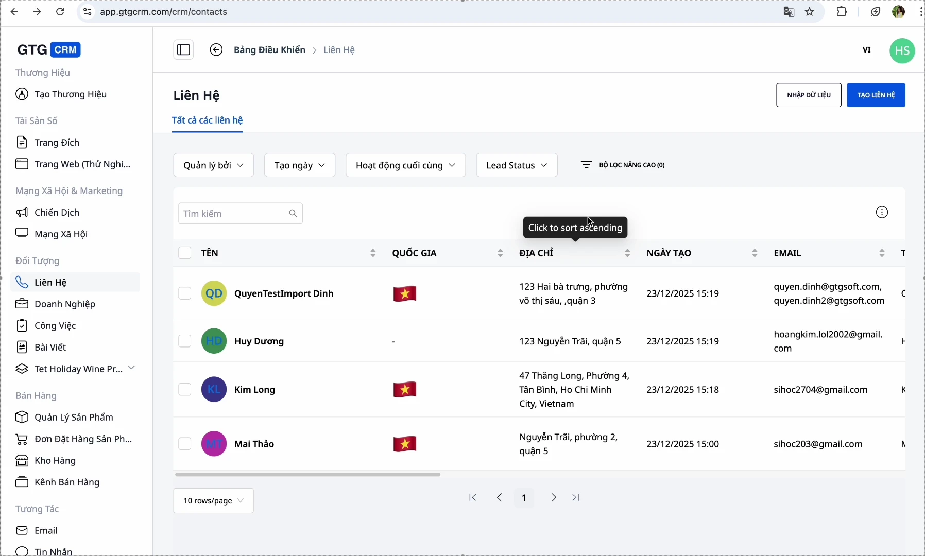
Task: Click the next page arrow
Action: pyautogui.click(x=554, y=498)
